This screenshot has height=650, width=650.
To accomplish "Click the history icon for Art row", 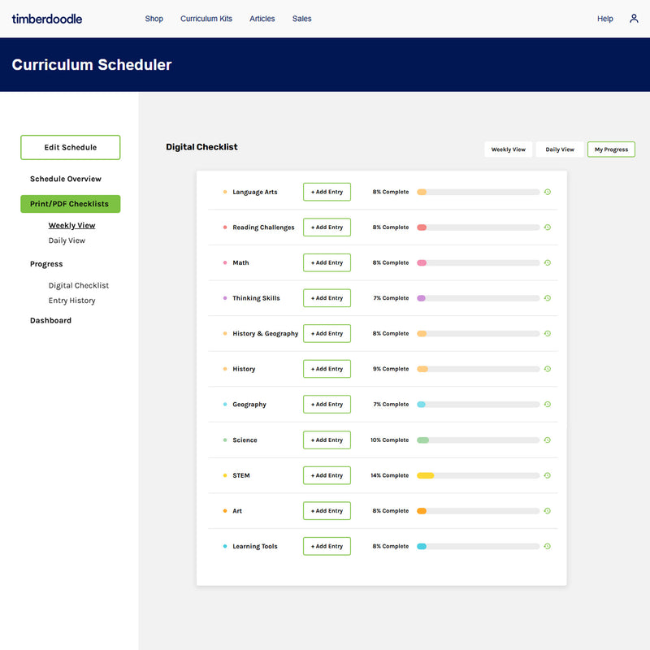I will tap(548, 511).
